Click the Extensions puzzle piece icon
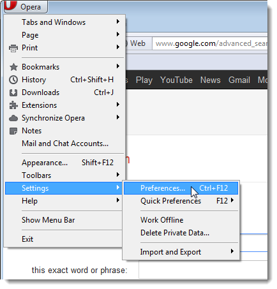The width and height of the screenshot is (277, 289). (x=13, y=105)
